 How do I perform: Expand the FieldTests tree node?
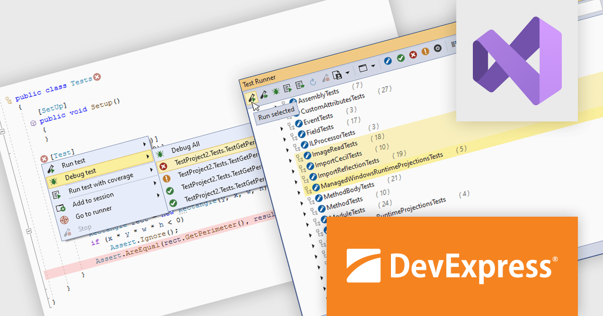[x=282, y=129]
